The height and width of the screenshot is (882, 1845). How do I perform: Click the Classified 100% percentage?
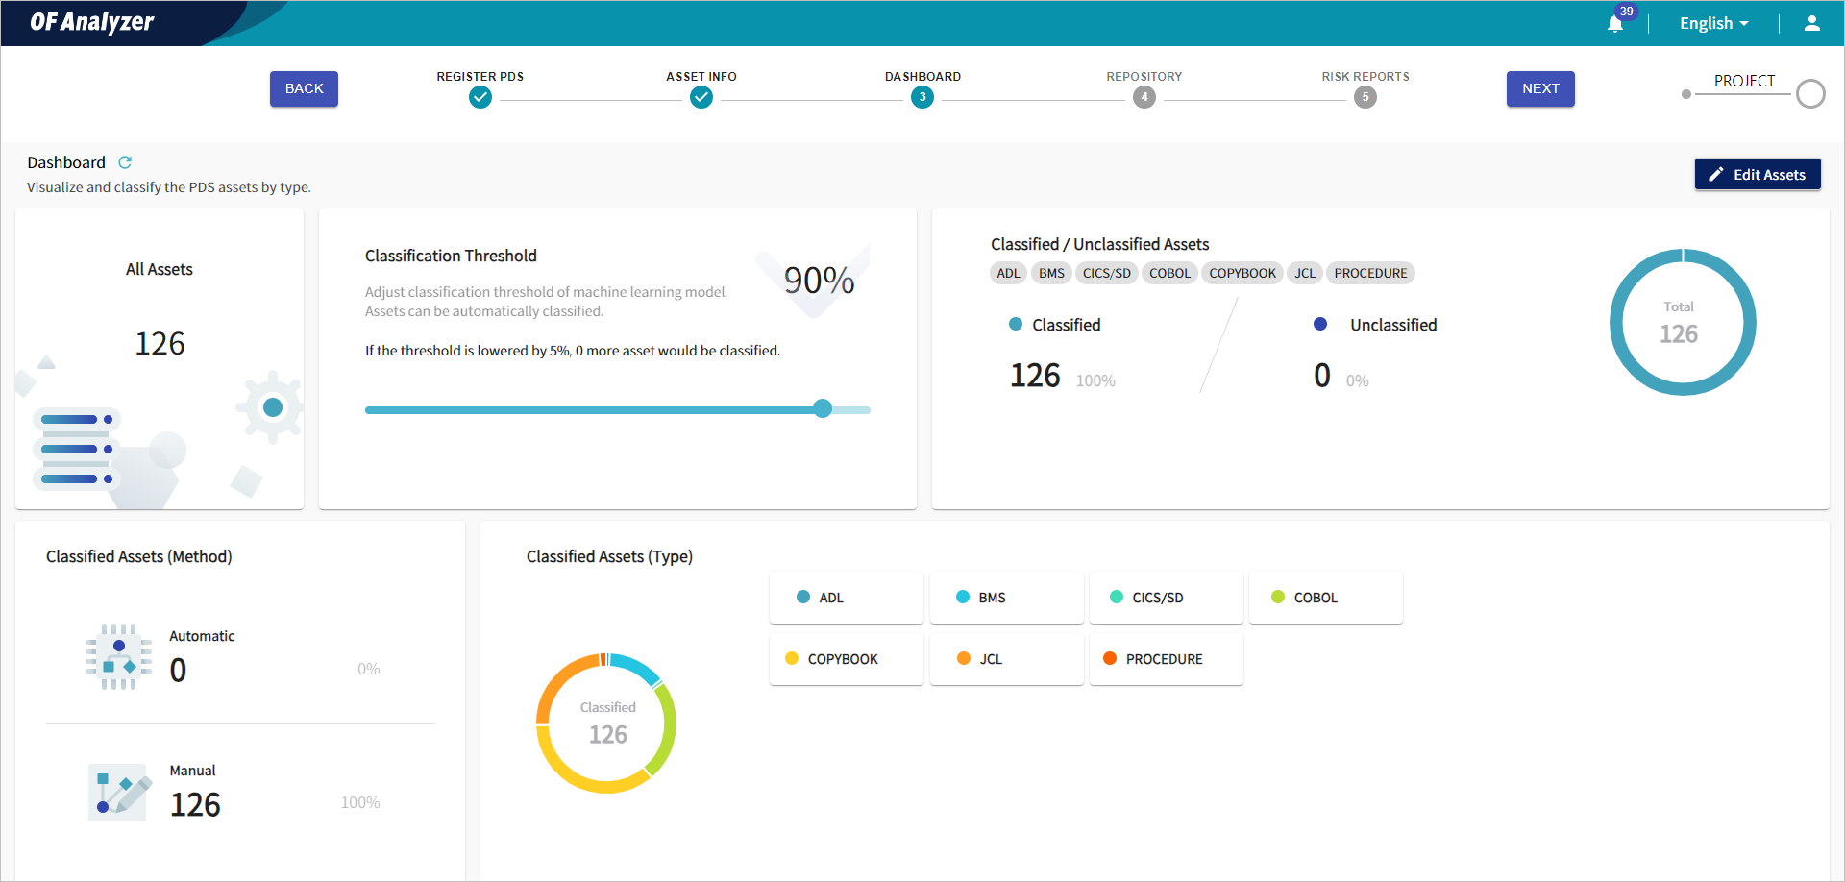[x=1095, y=380]
